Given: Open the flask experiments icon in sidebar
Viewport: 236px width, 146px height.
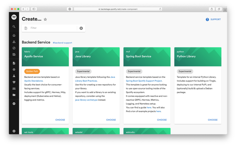Looking at the screenshot, I should pyautogui.click(x=14, y=76).
